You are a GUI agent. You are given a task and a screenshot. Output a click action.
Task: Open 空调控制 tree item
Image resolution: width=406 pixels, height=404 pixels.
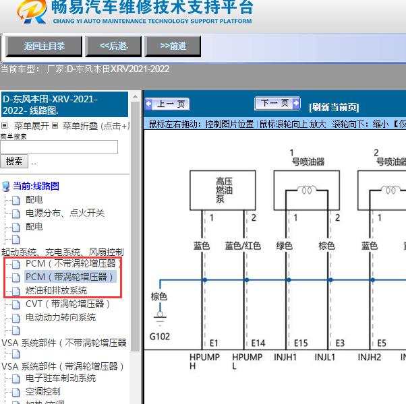pyautogui.click(x=43, y=392)
